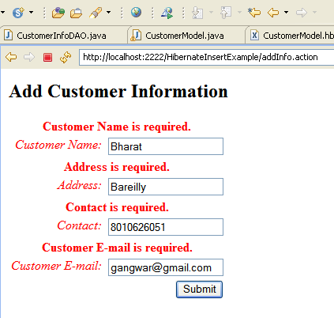Expand the dropdown next to S icon
334x318 pixels.
click(x=31, y=12)
